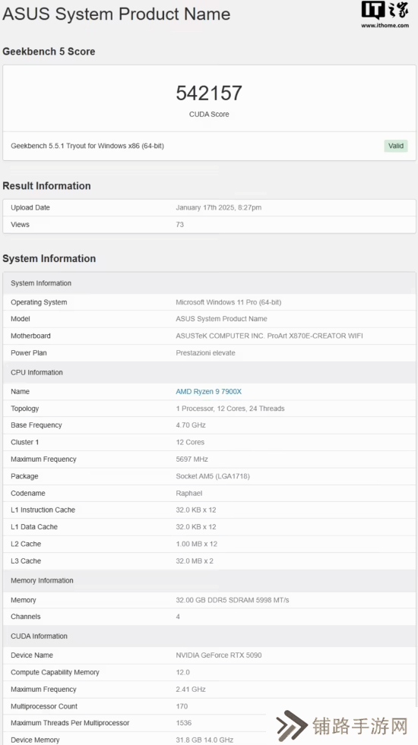Select NVIDIA GeForce RTX 5090 device name
This screenshot has width=418, height=745.
219,655
